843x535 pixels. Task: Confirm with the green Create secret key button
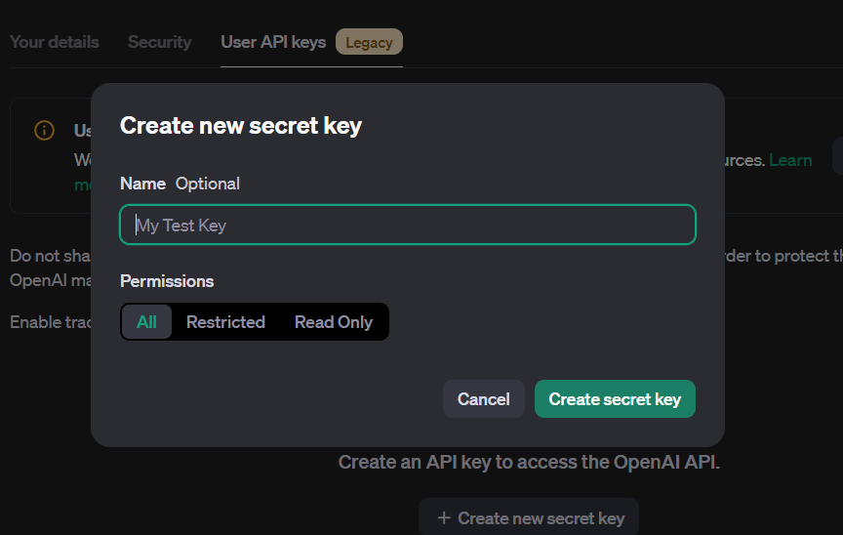[615, 399]
